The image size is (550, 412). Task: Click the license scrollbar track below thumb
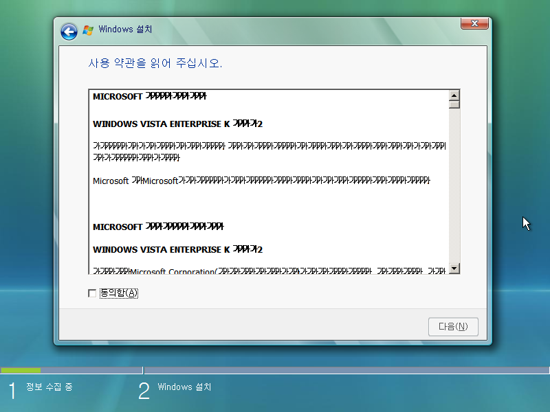(454, 185)
